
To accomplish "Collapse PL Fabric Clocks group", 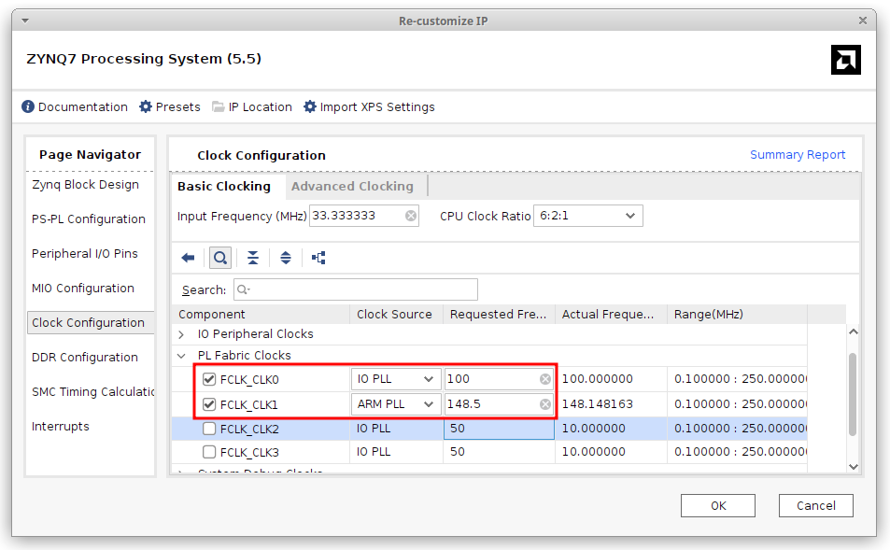I will [x=181, y=356].
